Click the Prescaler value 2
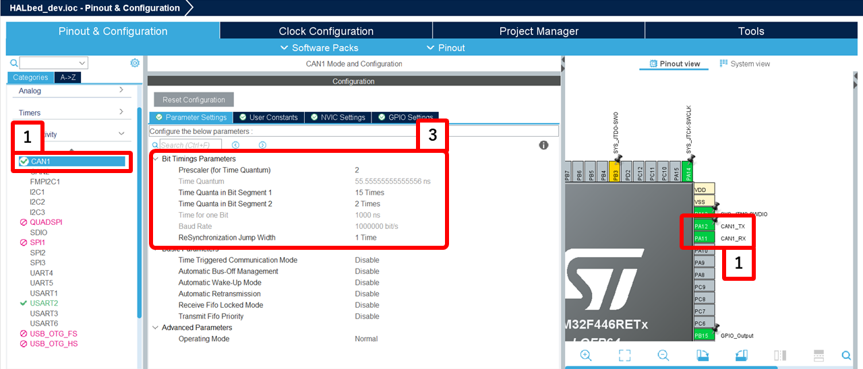863x369 pixels. pyautogui.click(x=357, y=170)
